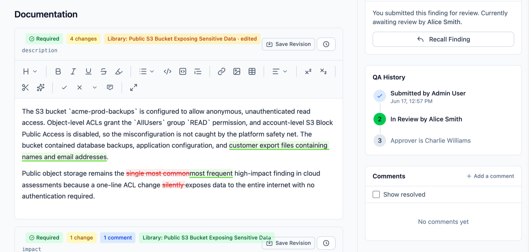
Task: Open revision history for impact field
Action: click(326, 243)
